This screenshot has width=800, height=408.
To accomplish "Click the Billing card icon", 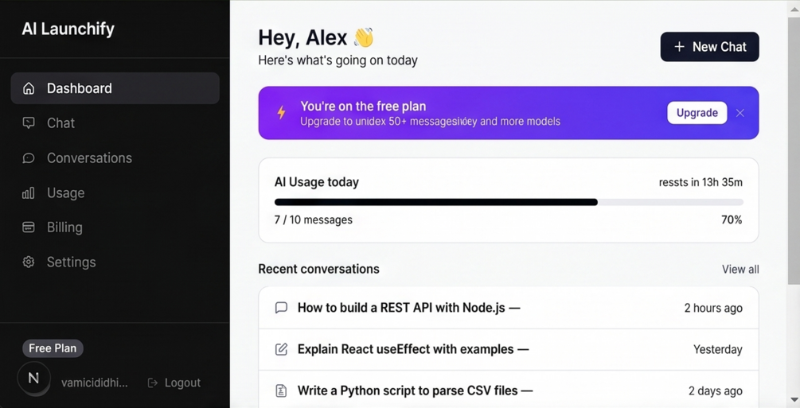I will coord(29,227).
